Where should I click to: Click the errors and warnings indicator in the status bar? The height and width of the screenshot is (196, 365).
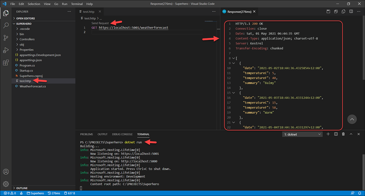9,193
